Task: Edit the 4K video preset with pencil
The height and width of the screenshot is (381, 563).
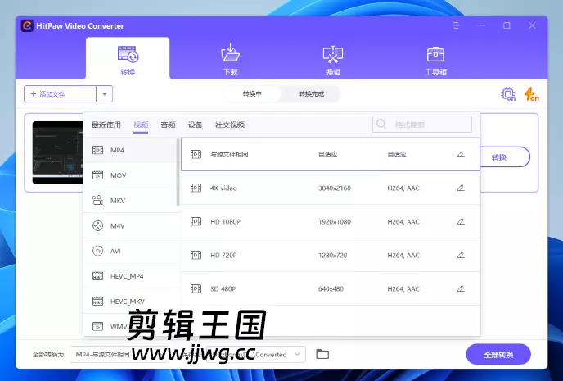Action: click(x=461, y=188)
